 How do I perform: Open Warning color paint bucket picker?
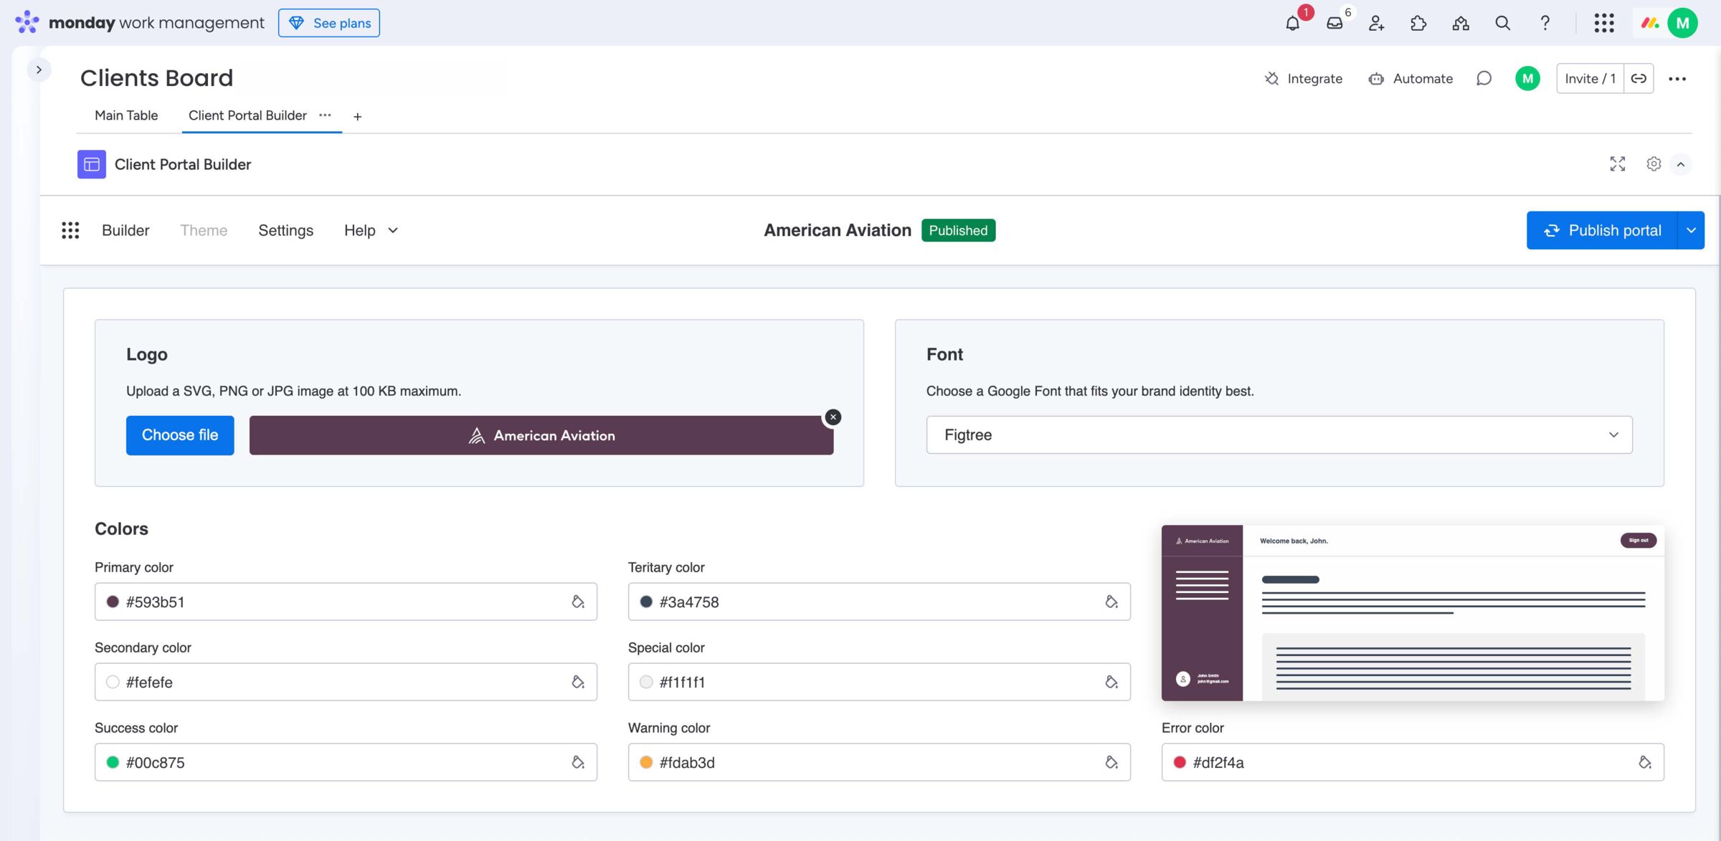[1111, 762]
